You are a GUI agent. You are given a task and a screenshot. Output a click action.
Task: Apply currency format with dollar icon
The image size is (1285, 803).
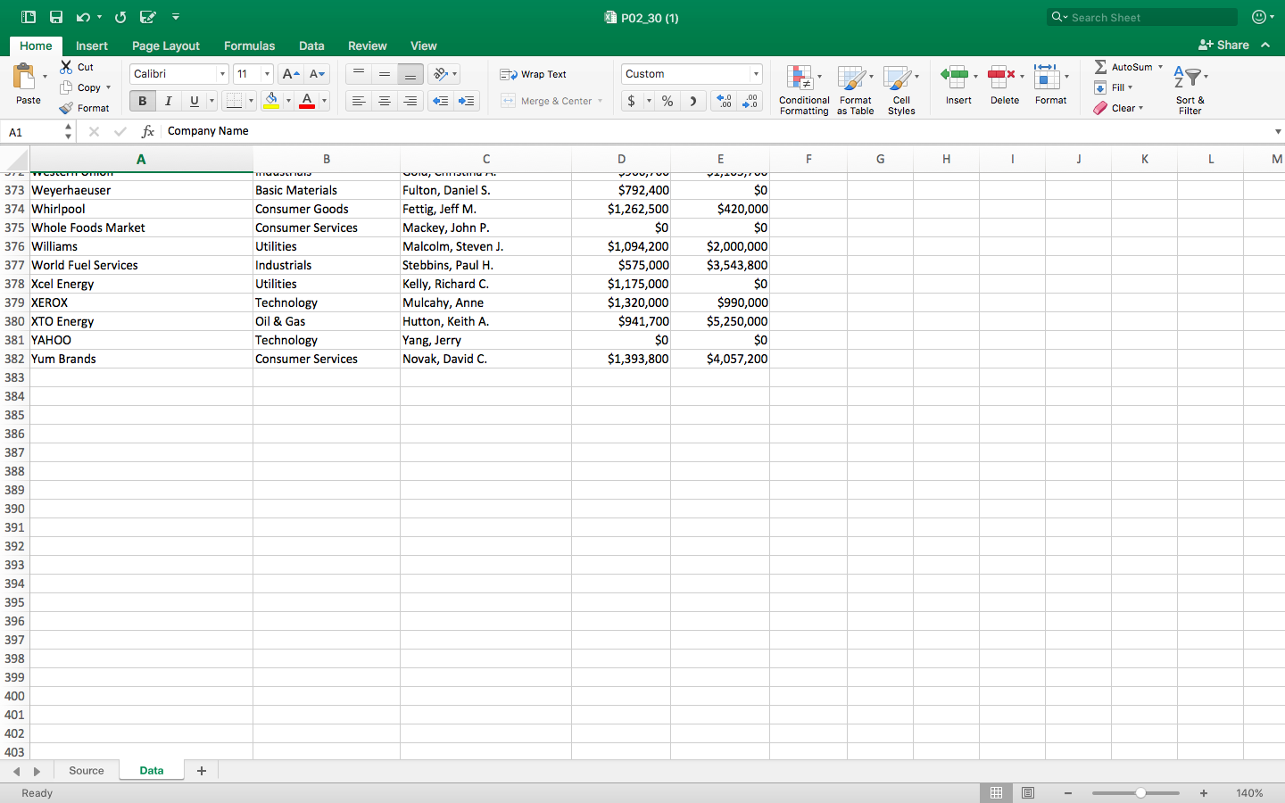point(632,101)
